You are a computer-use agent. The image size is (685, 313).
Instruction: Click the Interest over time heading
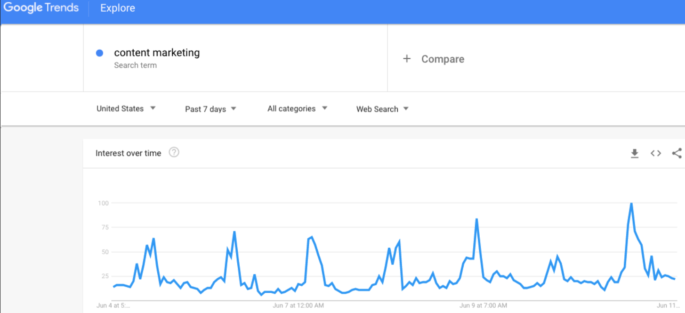coord(128,153)
